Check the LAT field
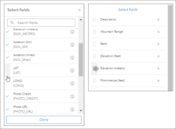The height and width of the screenshot is (129, 176). 7,70
